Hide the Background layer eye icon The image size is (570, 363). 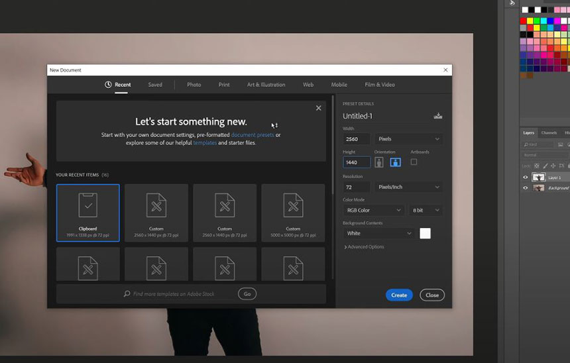tap(526, 188)
